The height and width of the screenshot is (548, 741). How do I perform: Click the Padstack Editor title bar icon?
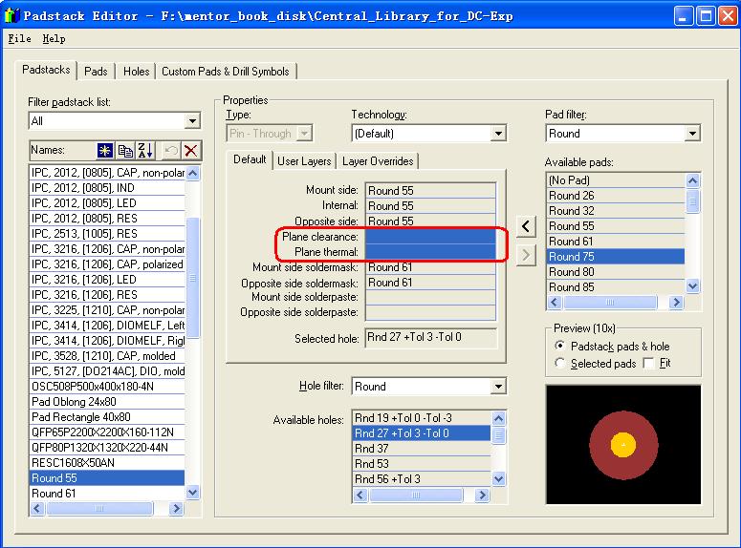click(x=12, y=16)
